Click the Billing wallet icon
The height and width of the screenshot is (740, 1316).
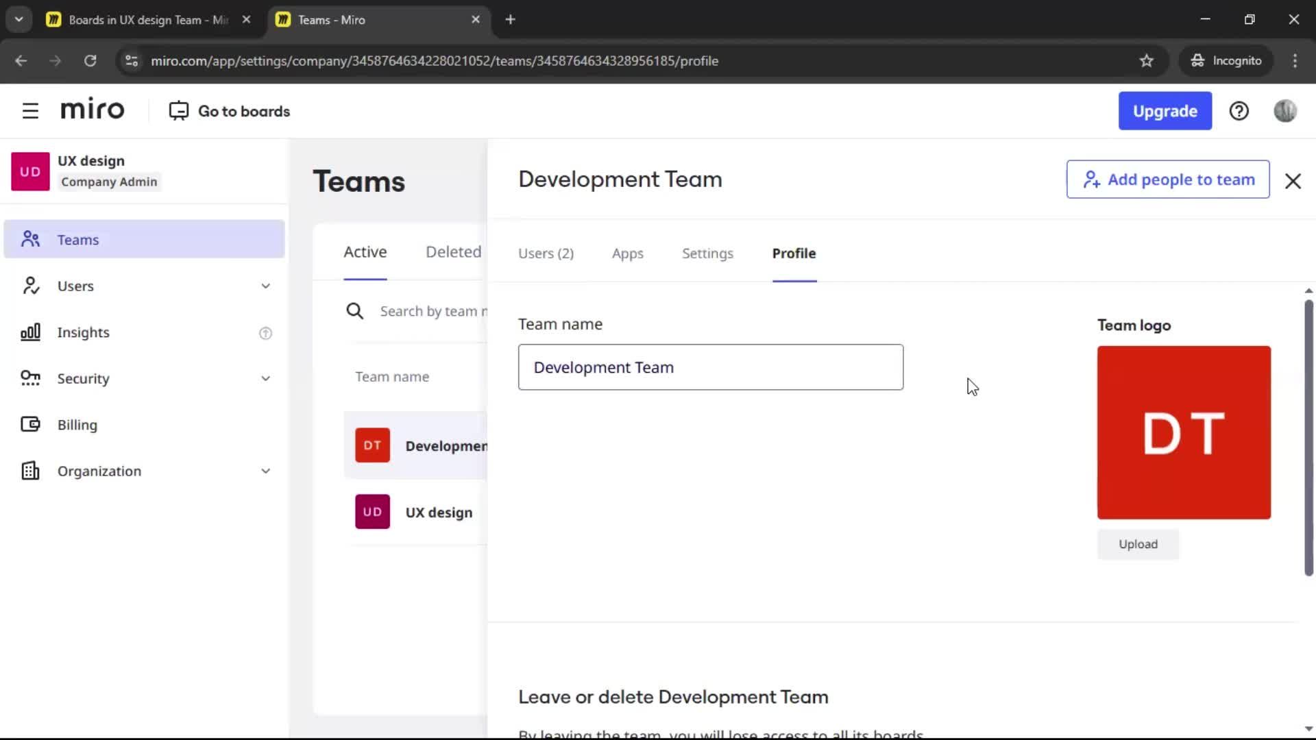click(x=30, y=425)
